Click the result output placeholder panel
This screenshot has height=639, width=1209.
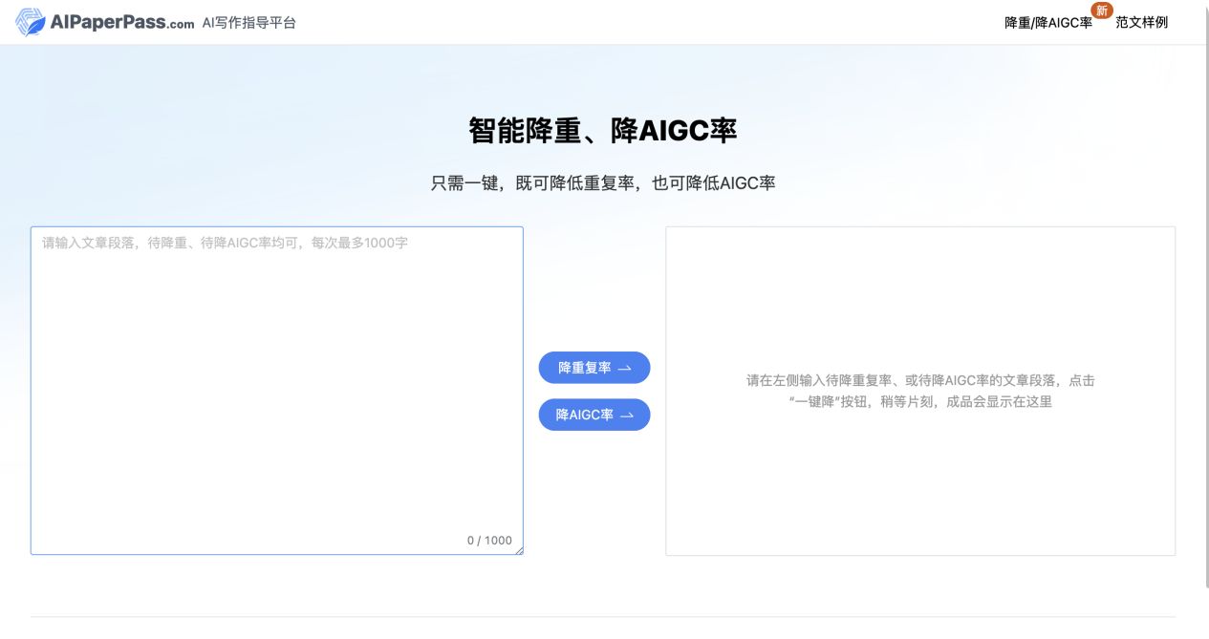920,391
